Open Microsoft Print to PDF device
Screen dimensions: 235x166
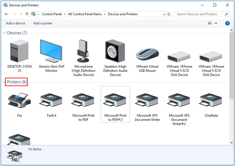[x=83, y=100]
